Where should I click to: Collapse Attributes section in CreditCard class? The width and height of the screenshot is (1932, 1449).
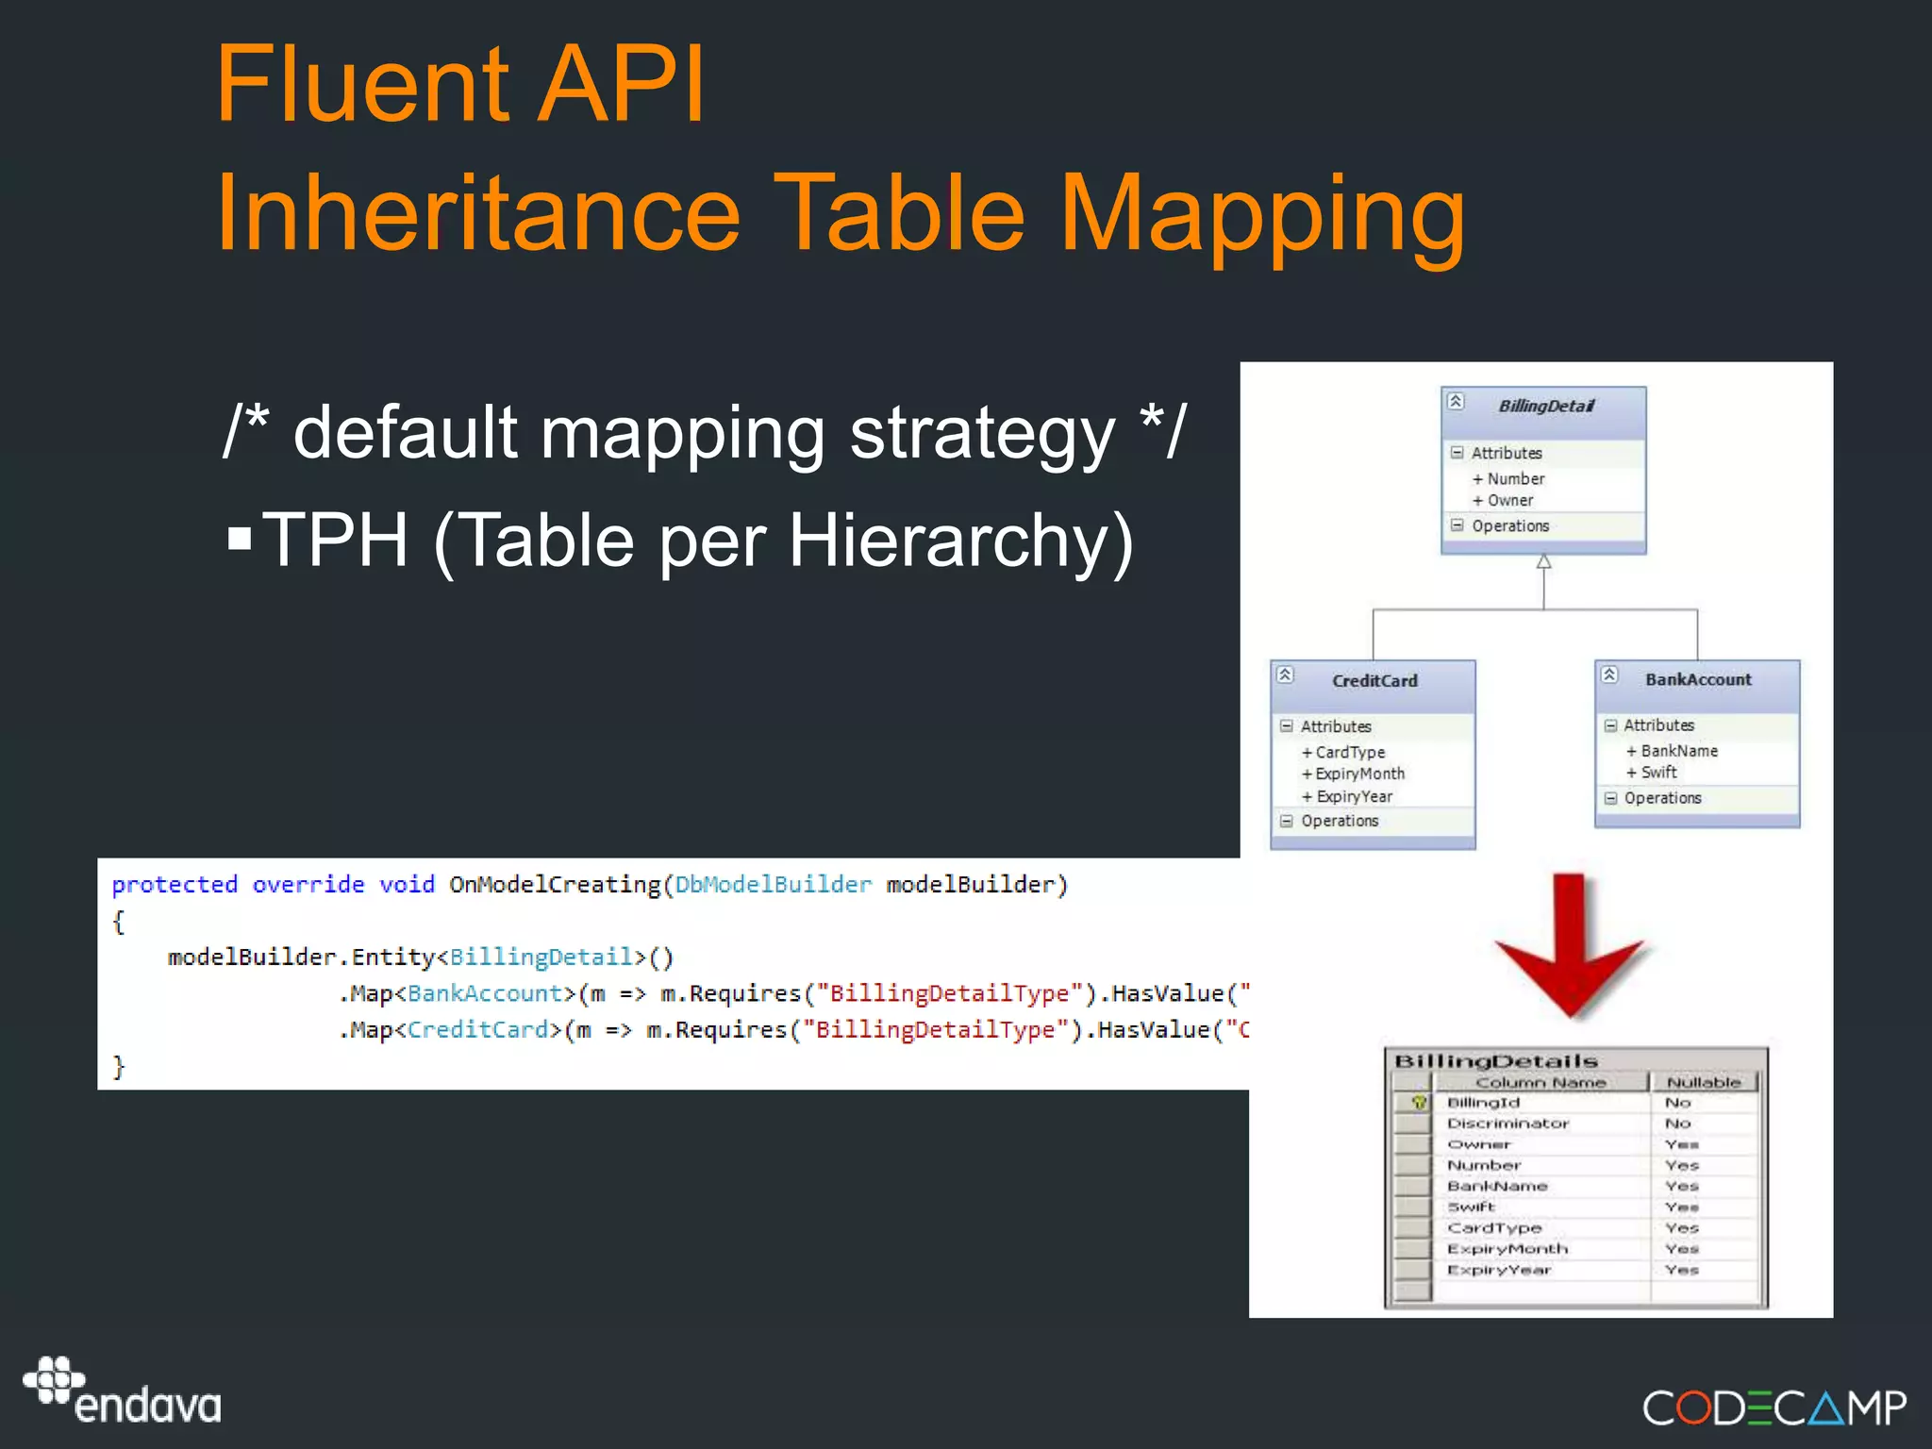point(1286,726)
